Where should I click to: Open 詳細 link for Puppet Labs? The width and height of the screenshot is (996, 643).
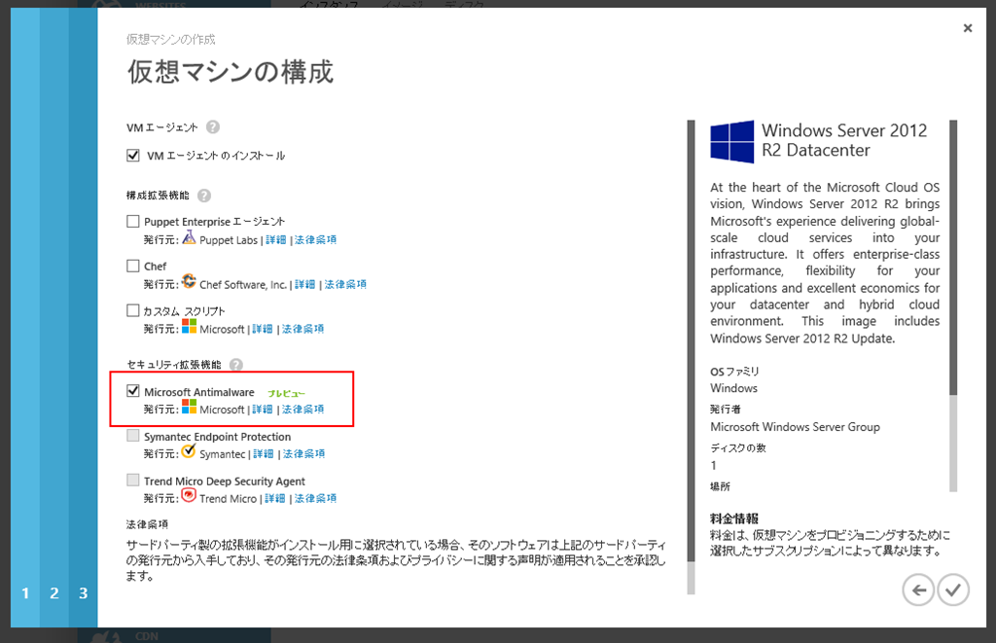pos(275,239)
